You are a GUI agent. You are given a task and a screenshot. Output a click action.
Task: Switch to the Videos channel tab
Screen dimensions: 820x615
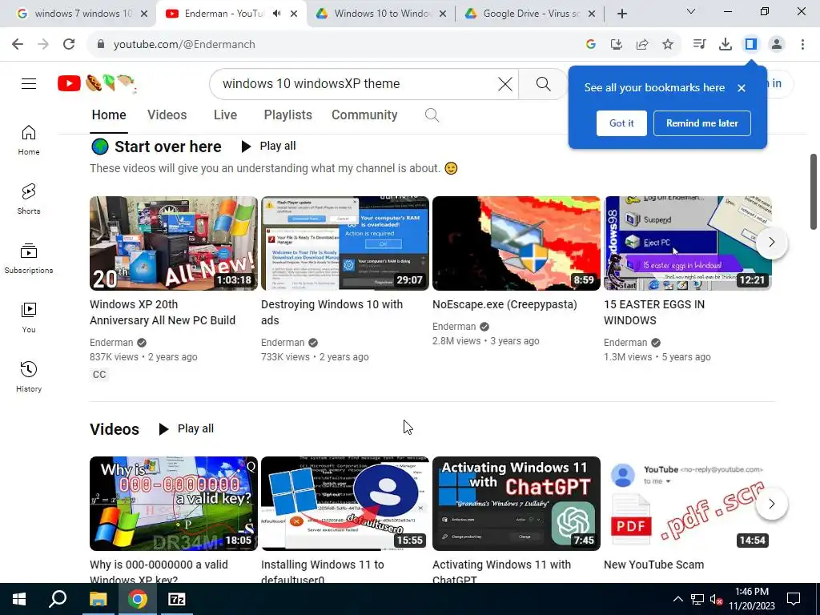(x=167, y=115)
